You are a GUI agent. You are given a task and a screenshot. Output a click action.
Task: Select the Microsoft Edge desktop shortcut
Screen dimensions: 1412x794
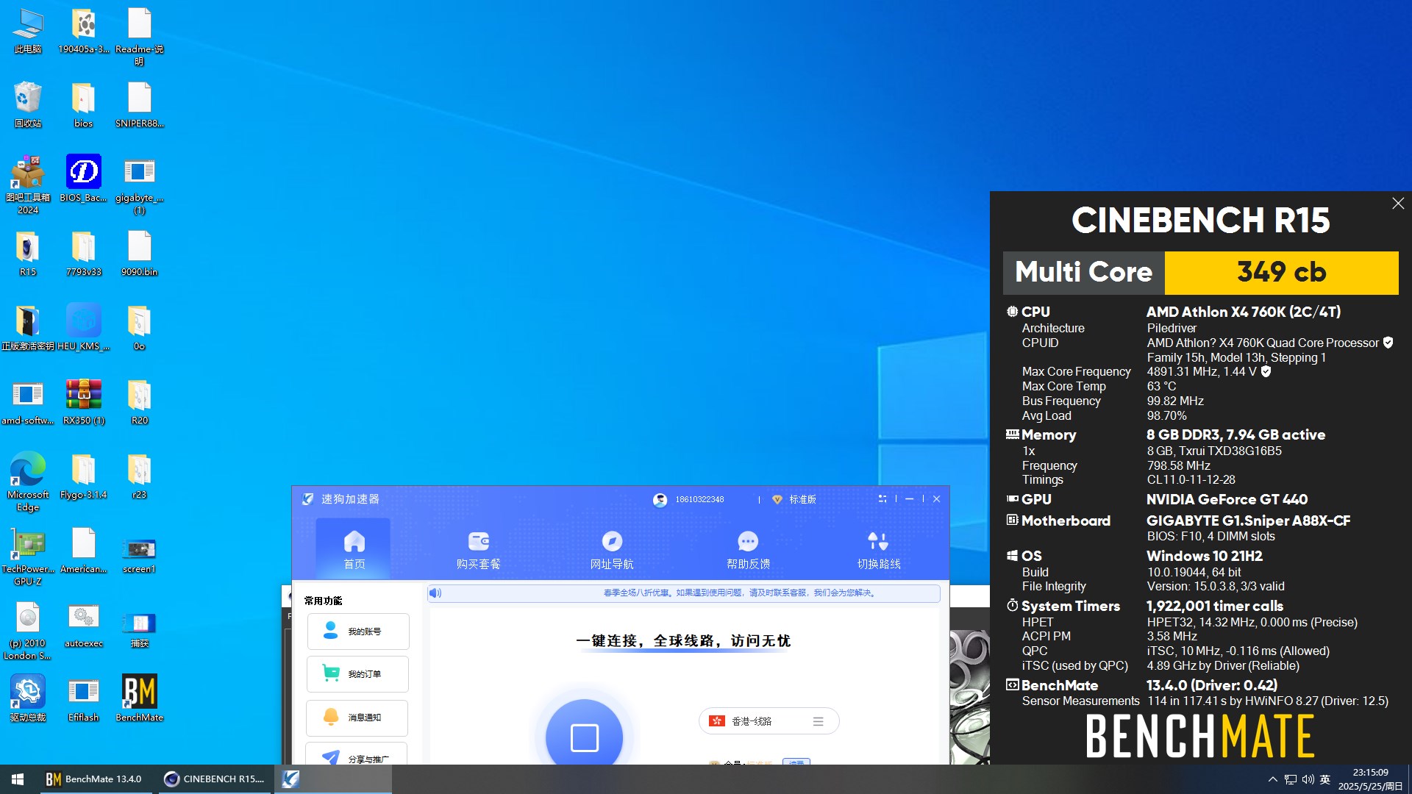[x=28, y=482]
